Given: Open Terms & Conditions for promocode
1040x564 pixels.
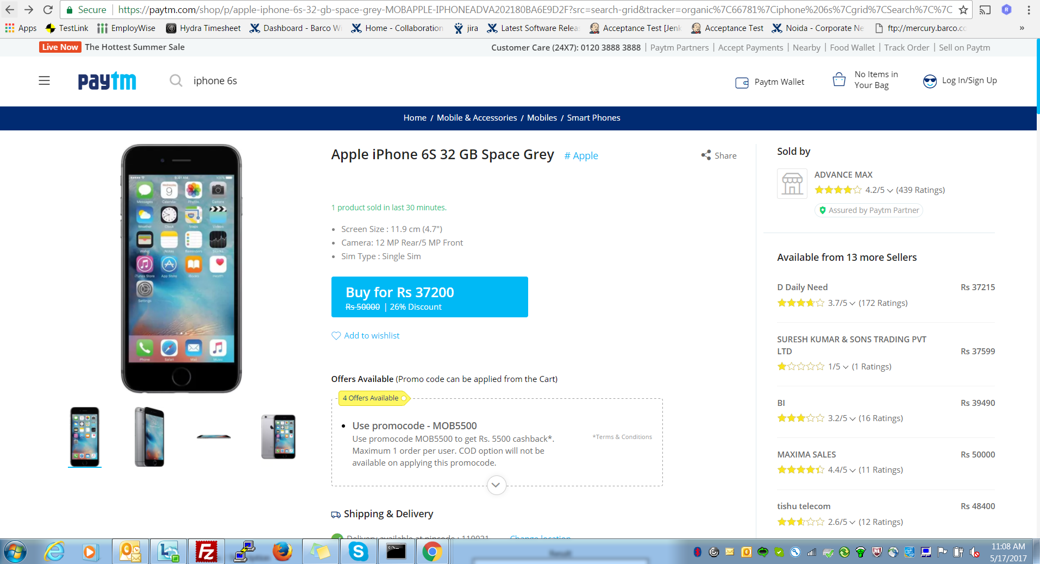Looking at the screenshot, I should [622, 437].
